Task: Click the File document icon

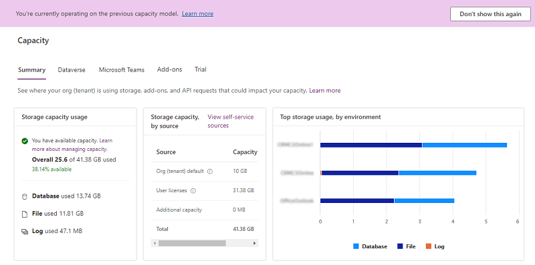Action: (25, 214)
